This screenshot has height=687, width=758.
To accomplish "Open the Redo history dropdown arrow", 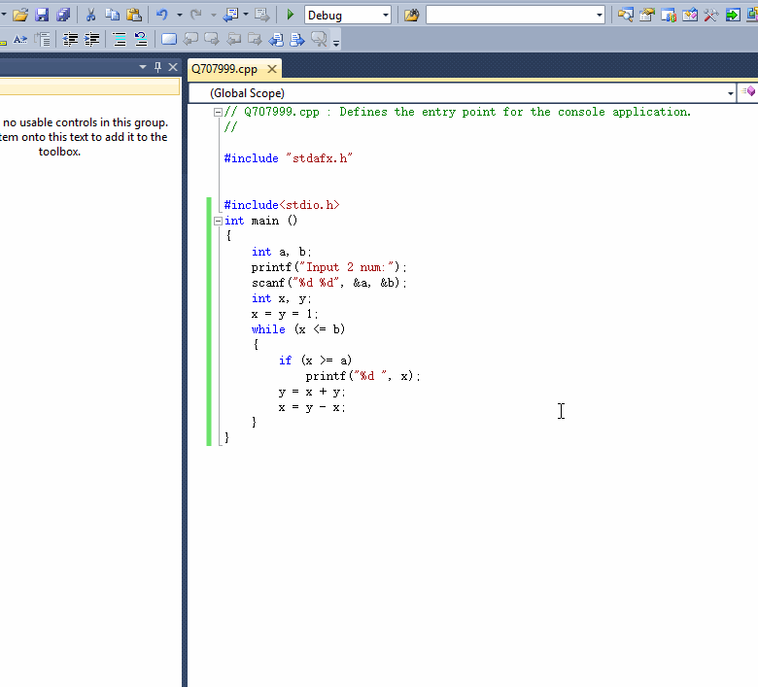I will click(x=213, y=15).
